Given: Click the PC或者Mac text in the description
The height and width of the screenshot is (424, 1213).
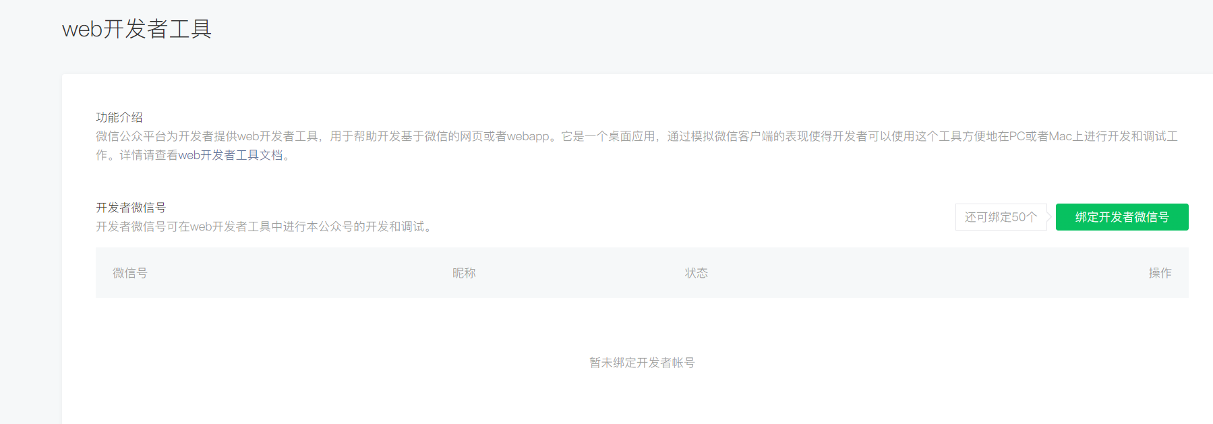Looking at the screenshot, I should [1040, 136].
